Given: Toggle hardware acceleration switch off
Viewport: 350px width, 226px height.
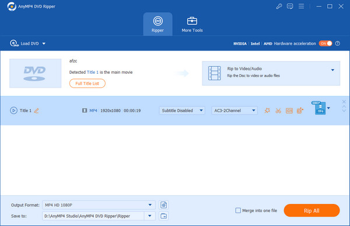Looking at the screenshot, I should [x=325, y=44].
